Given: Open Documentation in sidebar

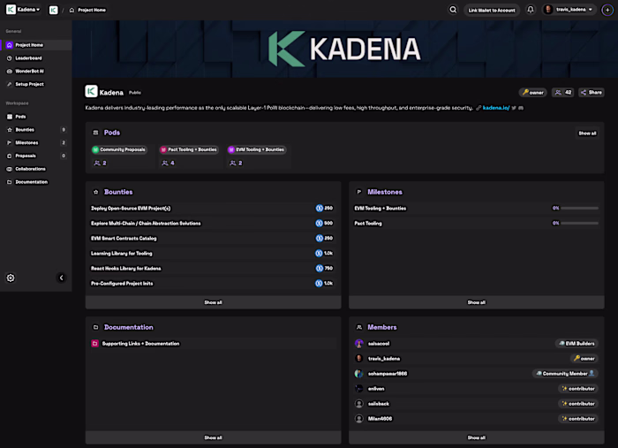Looking at the screenshot, I should click(36, 182).
